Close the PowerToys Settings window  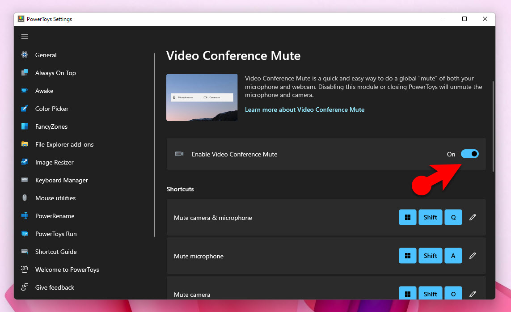coord(485,19)
